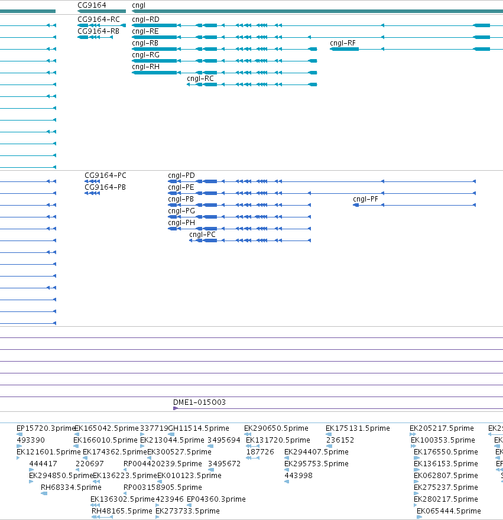The height and width of the screenshot is (520, 503).
Task: Select the EK290650.5prime EST label
Action: click(x=276, y=428)
